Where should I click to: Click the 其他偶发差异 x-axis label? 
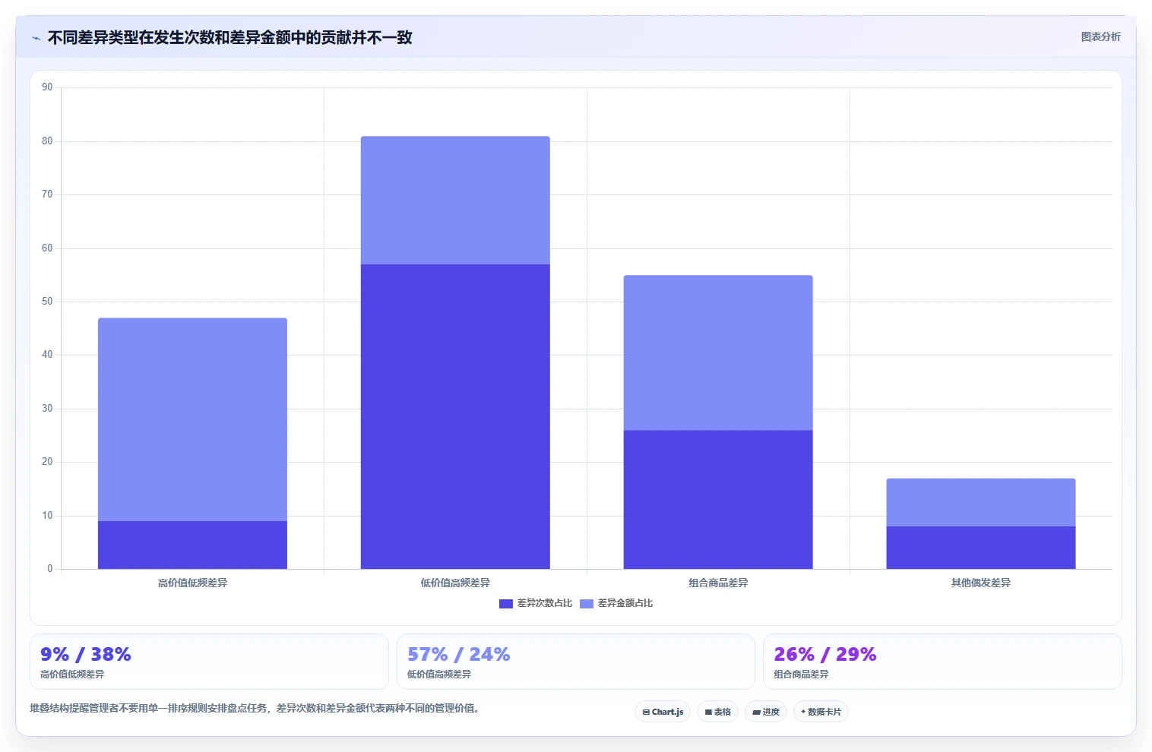click(x=981, y=583)
